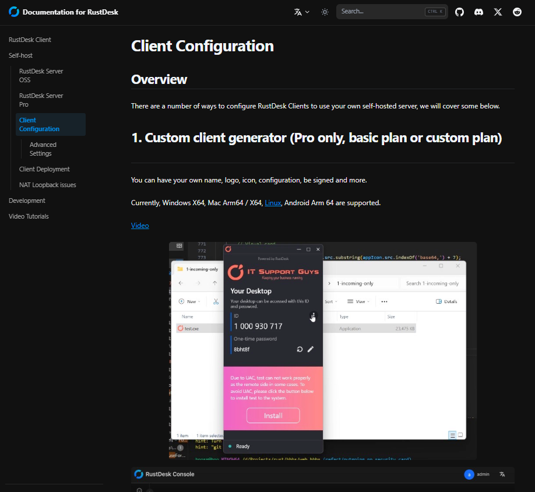This screenshot has width=535, height=492.
Task: Open the Reddit icon link
Action: [518, 12]
